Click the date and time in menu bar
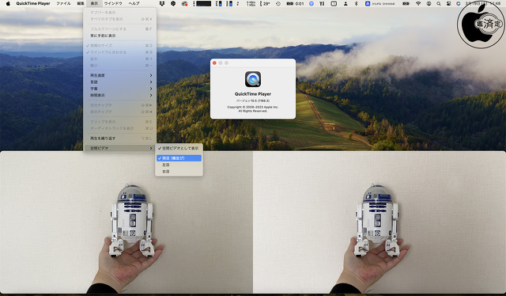 (x=483, y=3)
